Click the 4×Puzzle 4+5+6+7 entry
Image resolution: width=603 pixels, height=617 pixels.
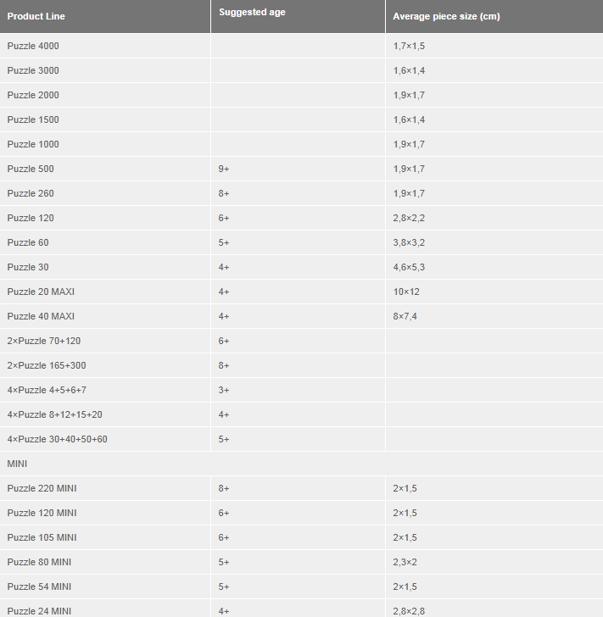pos(47,390)
